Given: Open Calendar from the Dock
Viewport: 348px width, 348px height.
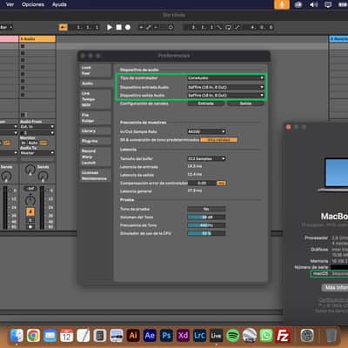Looking at the screenshot, I should (67, 336).
